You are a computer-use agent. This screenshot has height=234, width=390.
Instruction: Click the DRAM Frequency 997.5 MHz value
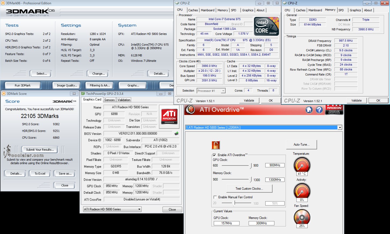[346, 41]
